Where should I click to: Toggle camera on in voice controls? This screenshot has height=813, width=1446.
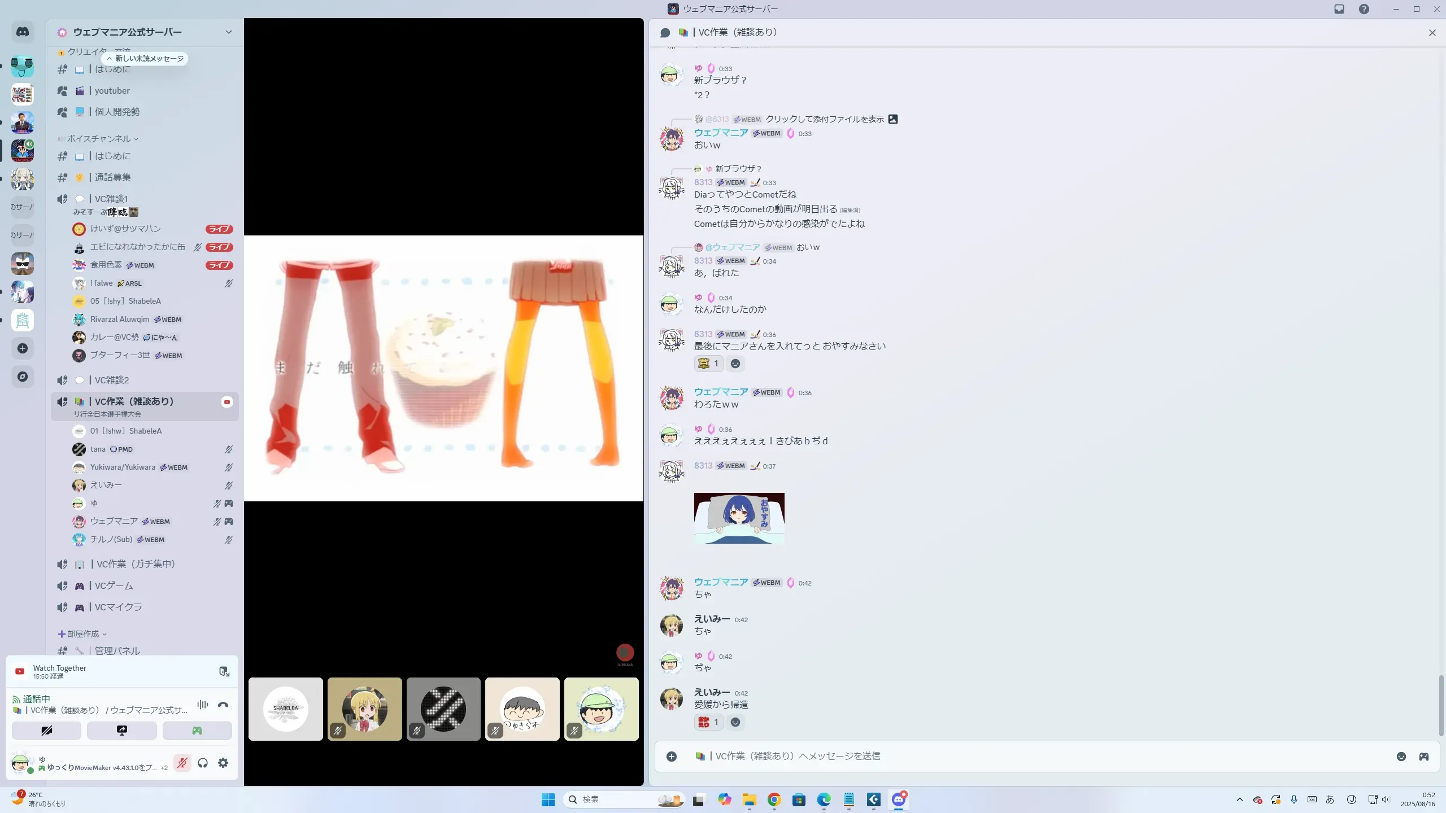point(47,731)
